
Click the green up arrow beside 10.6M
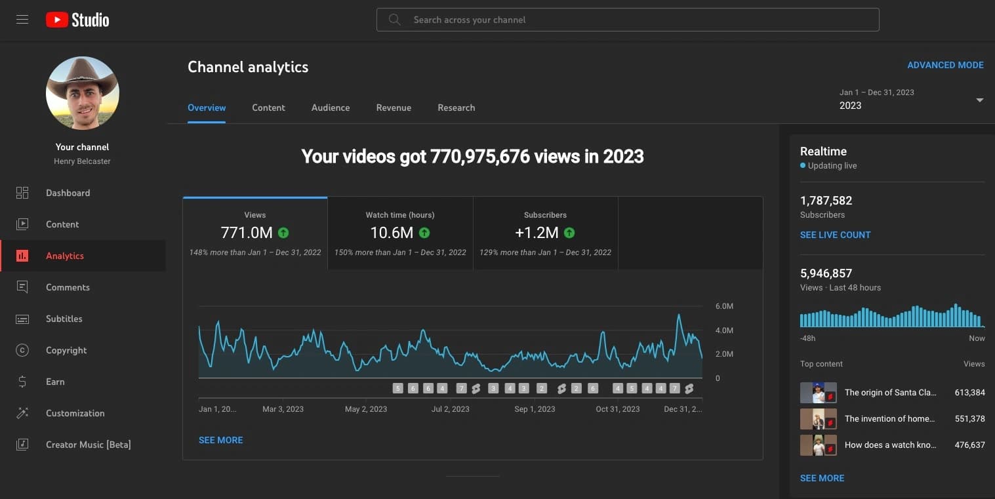(424, 232)
